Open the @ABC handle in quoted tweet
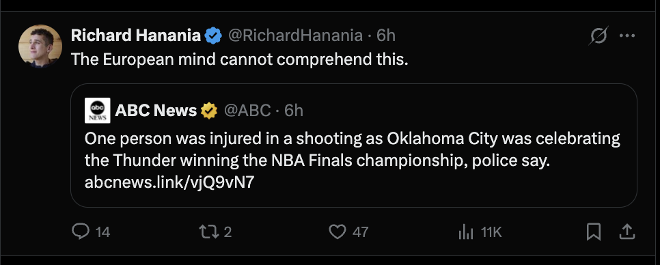 [x=247, y=110]
